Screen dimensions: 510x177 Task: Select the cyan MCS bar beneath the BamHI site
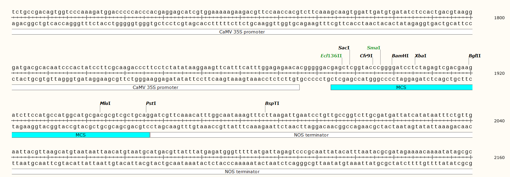pyautogui.click(x=401, y=87)
